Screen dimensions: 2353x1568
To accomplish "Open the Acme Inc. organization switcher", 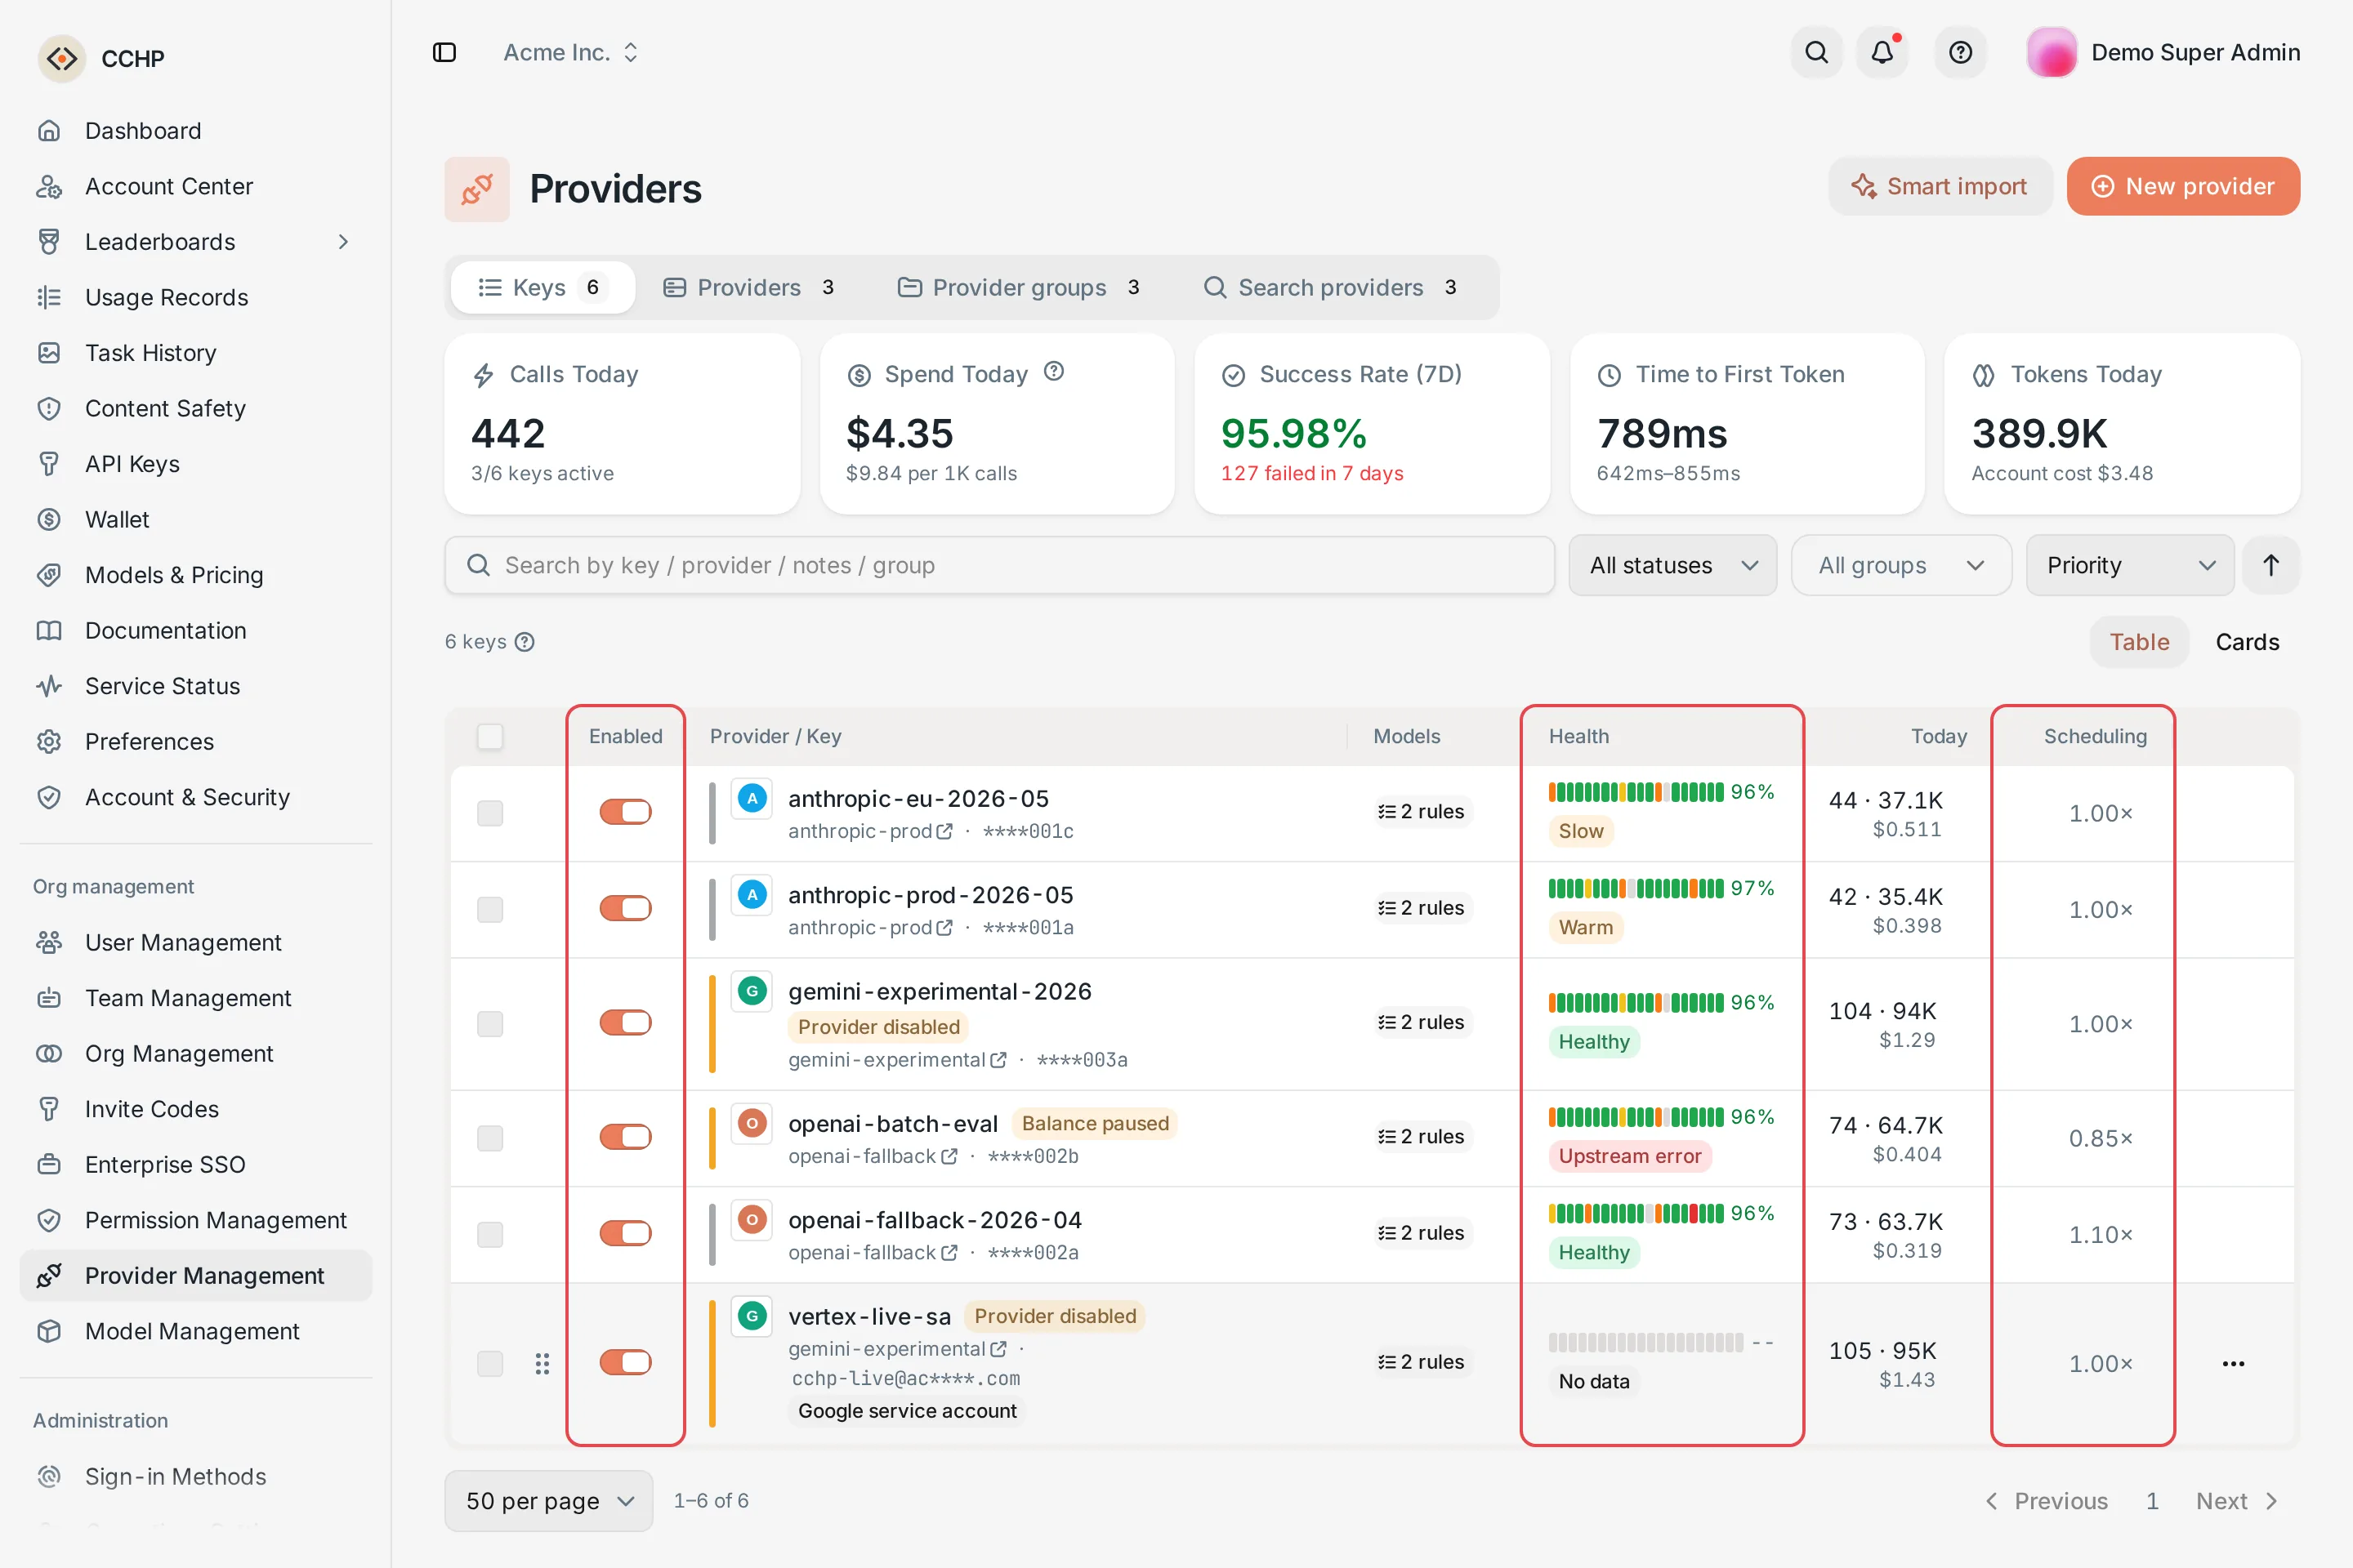I will coord(571,52).
